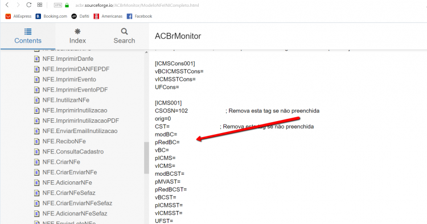Open the speed dial grid icon

pyautogui.click(x=40, y=5)
